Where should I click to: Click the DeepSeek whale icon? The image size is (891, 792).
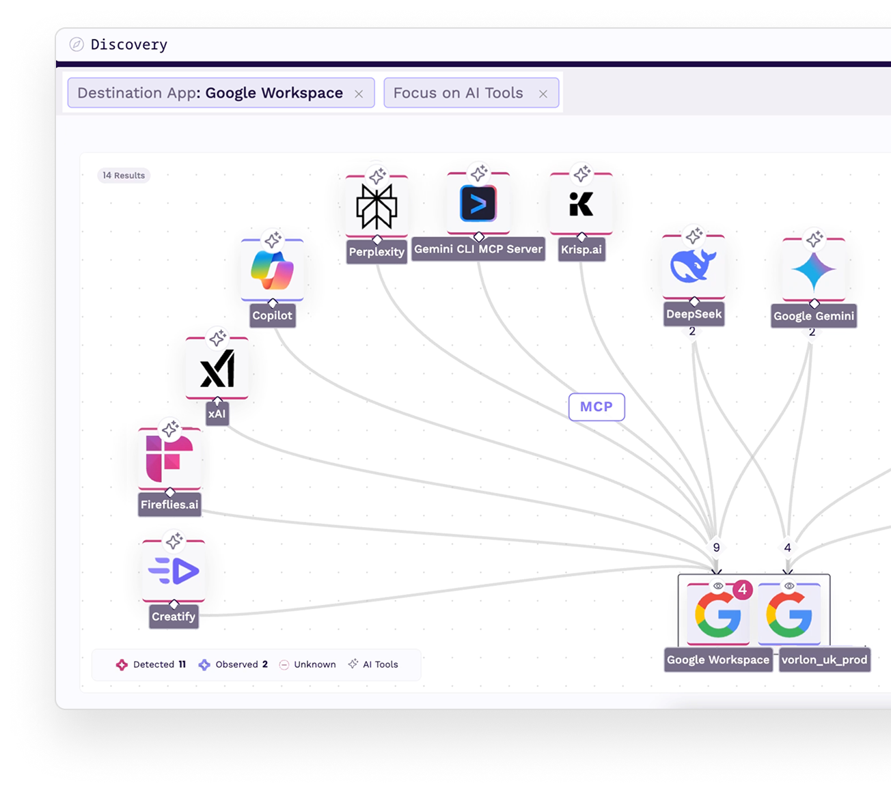click(694, 266)
